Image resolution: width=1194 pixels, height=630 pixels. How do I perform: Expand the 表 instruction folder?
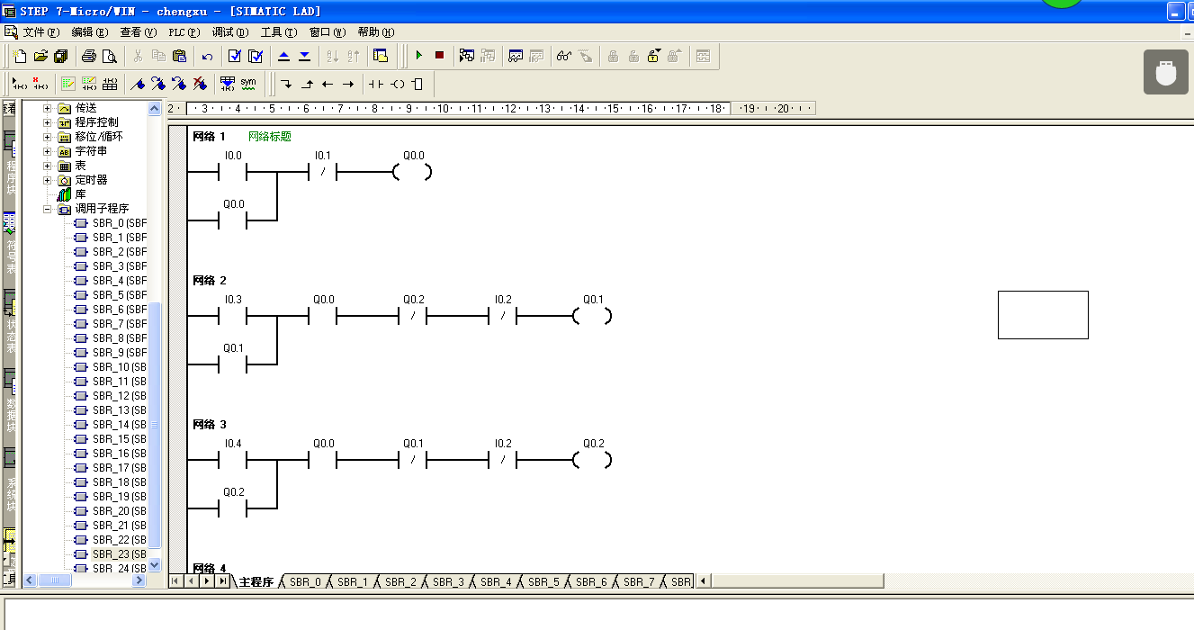point(47,166)
